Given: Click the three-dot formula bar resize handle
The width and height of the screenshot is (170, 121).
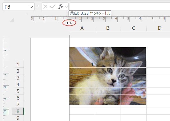Looking at the screenshot, I should coord(38,7).
